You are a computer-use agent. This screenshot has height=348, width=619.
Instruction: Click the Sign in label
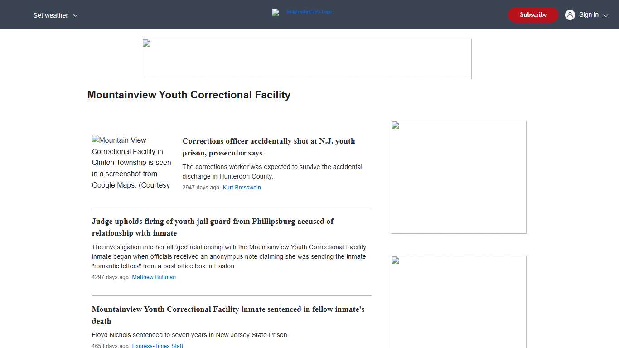tap(589, 14)
